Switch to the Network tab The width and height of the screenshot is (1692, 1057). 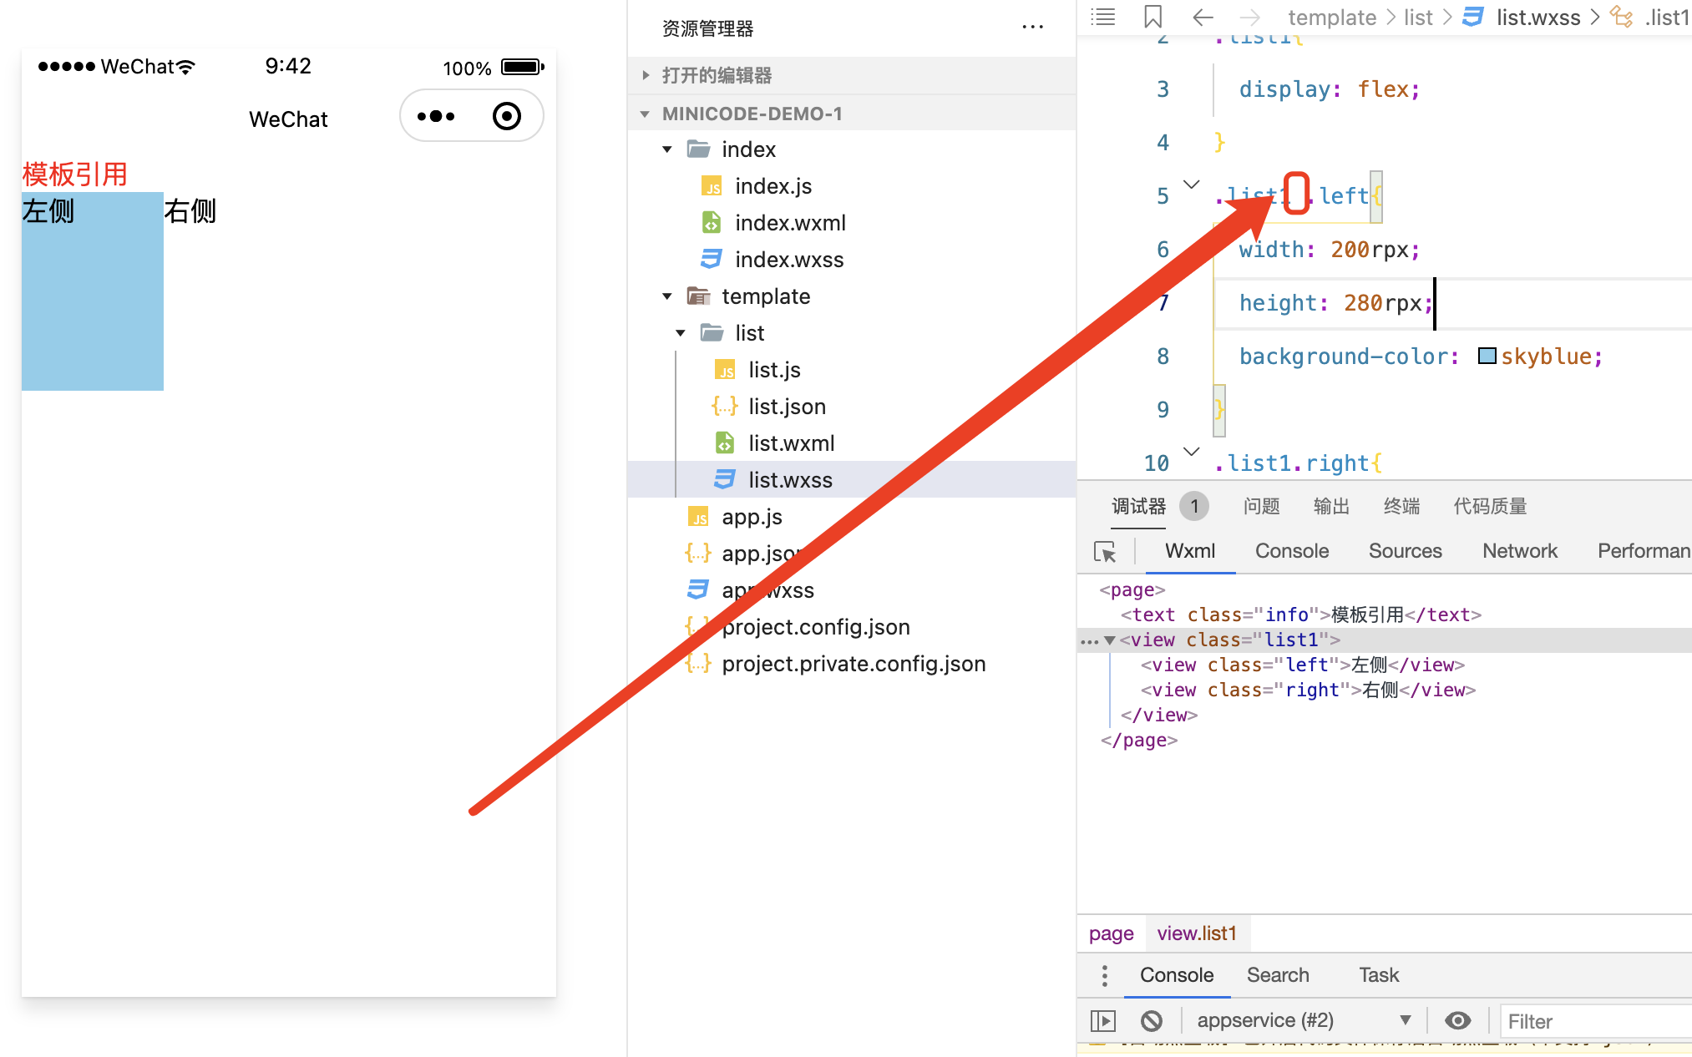pyautogui.click(x=1519, y=551)
